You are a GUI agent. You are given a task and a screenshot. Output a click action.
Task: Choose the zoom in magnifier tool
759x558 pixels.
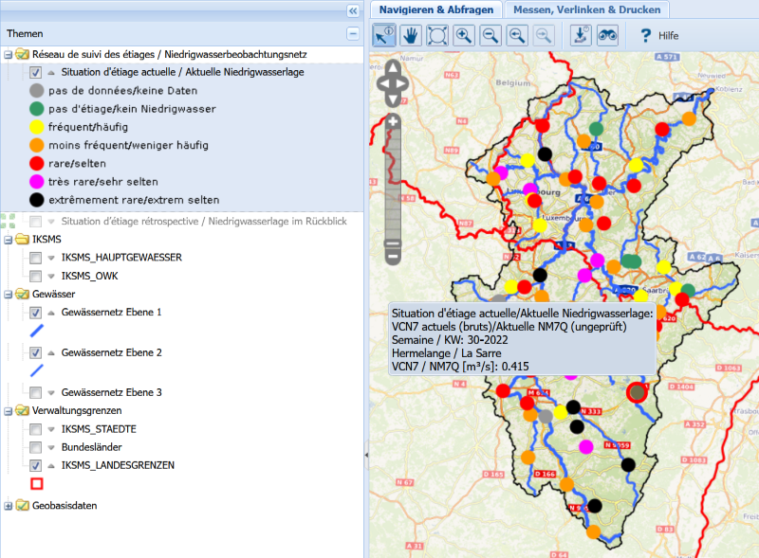(464, 35)
